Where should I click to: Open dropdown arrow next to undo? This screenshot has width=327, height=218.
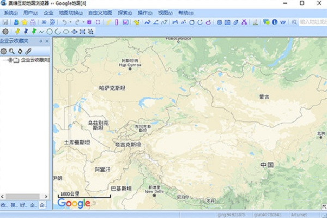coord(70,22)
